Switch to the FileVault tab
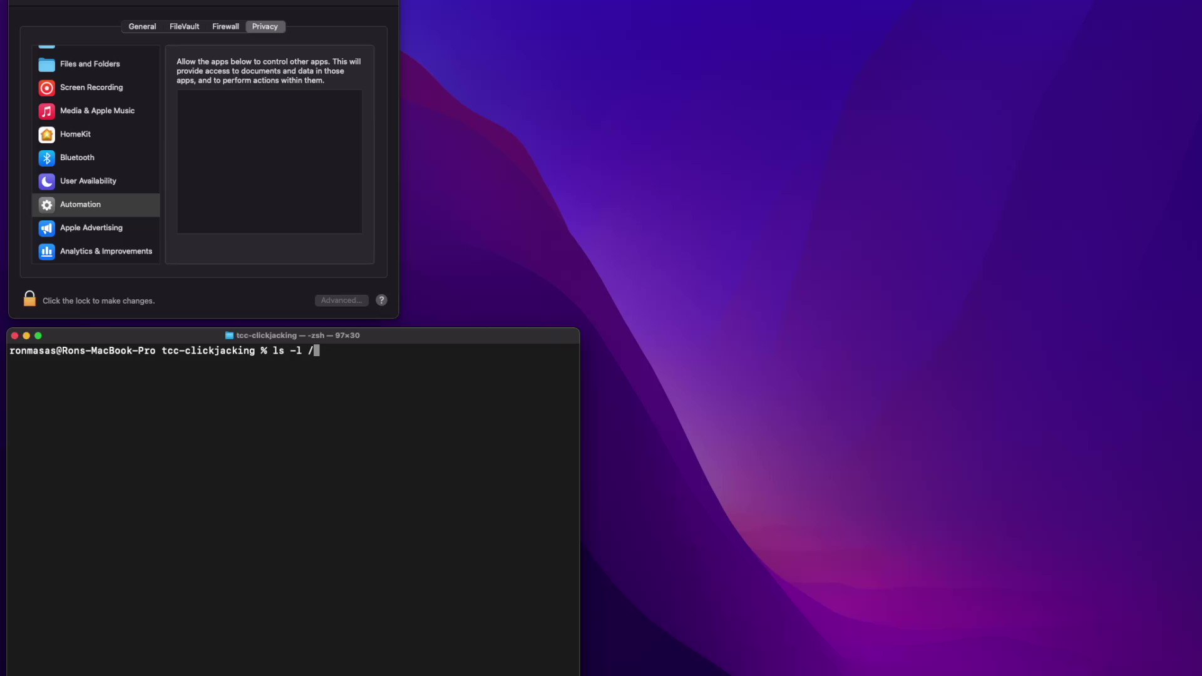Screen dimensions: 1202x676 coord(184,27)
